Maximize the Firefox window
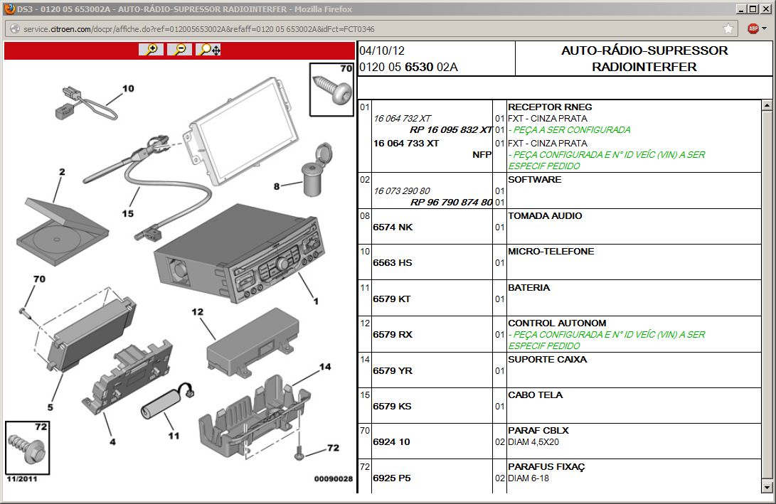The height and width of the screenshot is (504, 776). point(753,9)
